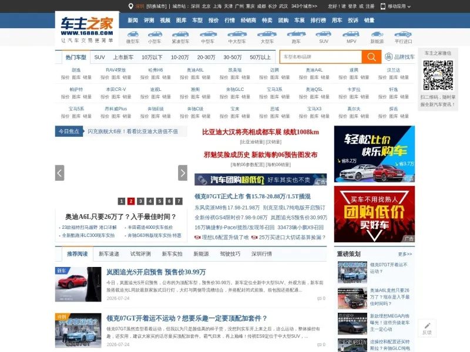The width and height of the screenshot is (470, 352).
Task: Click the 大型车 car type icon
Action: (x=267, y=34)
